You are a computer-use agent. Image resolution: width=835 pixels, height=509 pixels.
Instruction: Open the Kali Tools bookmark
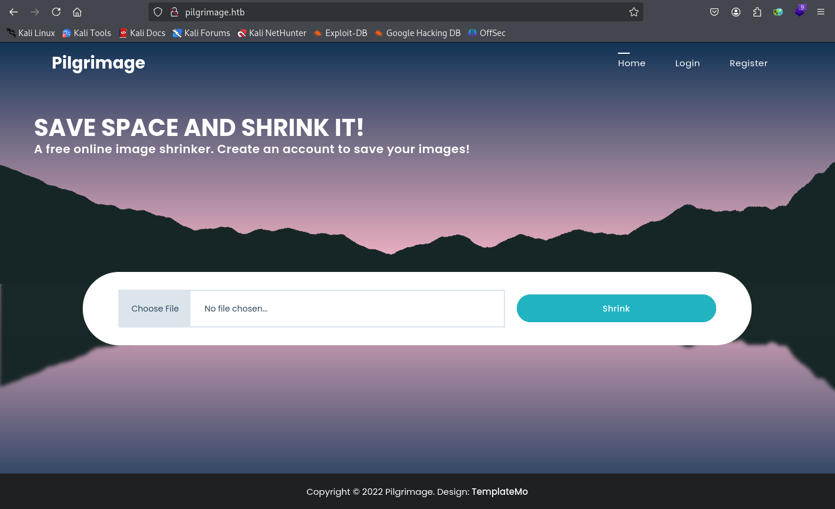point(87,33)
